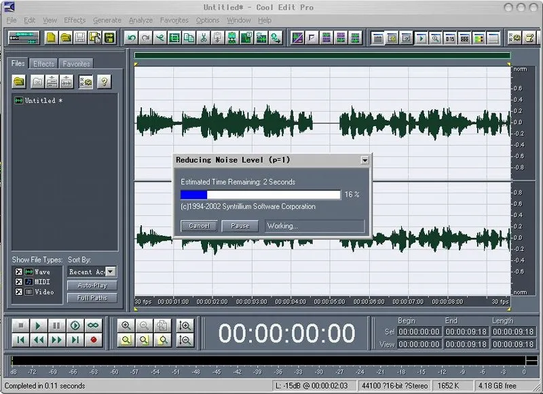Screen dimensions: 543x394
Task: Switch to multitrack view with the waveform toggle button
Action: click(24, 38)
